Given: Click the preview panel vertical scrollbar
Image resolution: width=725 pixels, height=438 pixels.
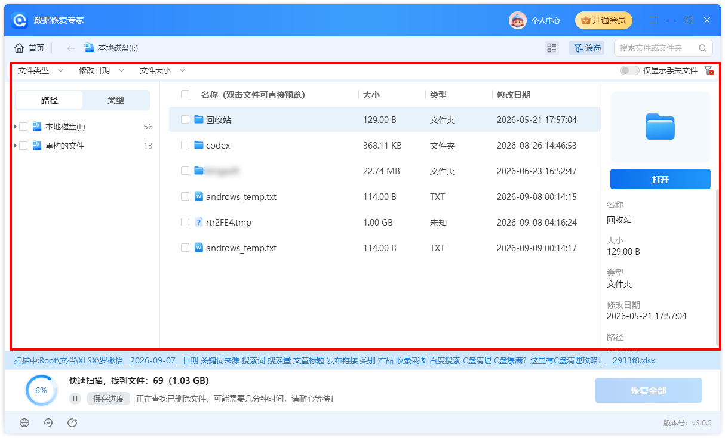Looking at the screenshot, I should [717, 267].
